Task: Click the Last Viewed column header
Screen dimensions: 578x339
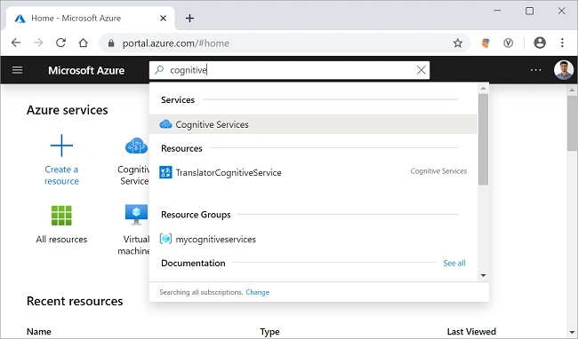Action: [x=471, y=332]
